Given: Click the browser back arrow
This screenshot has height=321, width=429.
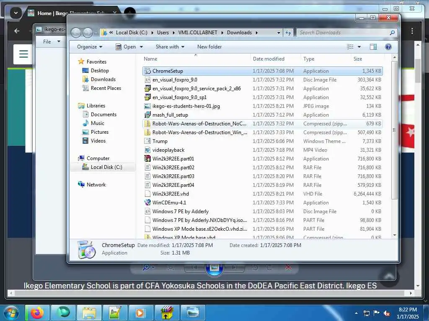Looking at the screenshot, I should [x=17, y=31].
